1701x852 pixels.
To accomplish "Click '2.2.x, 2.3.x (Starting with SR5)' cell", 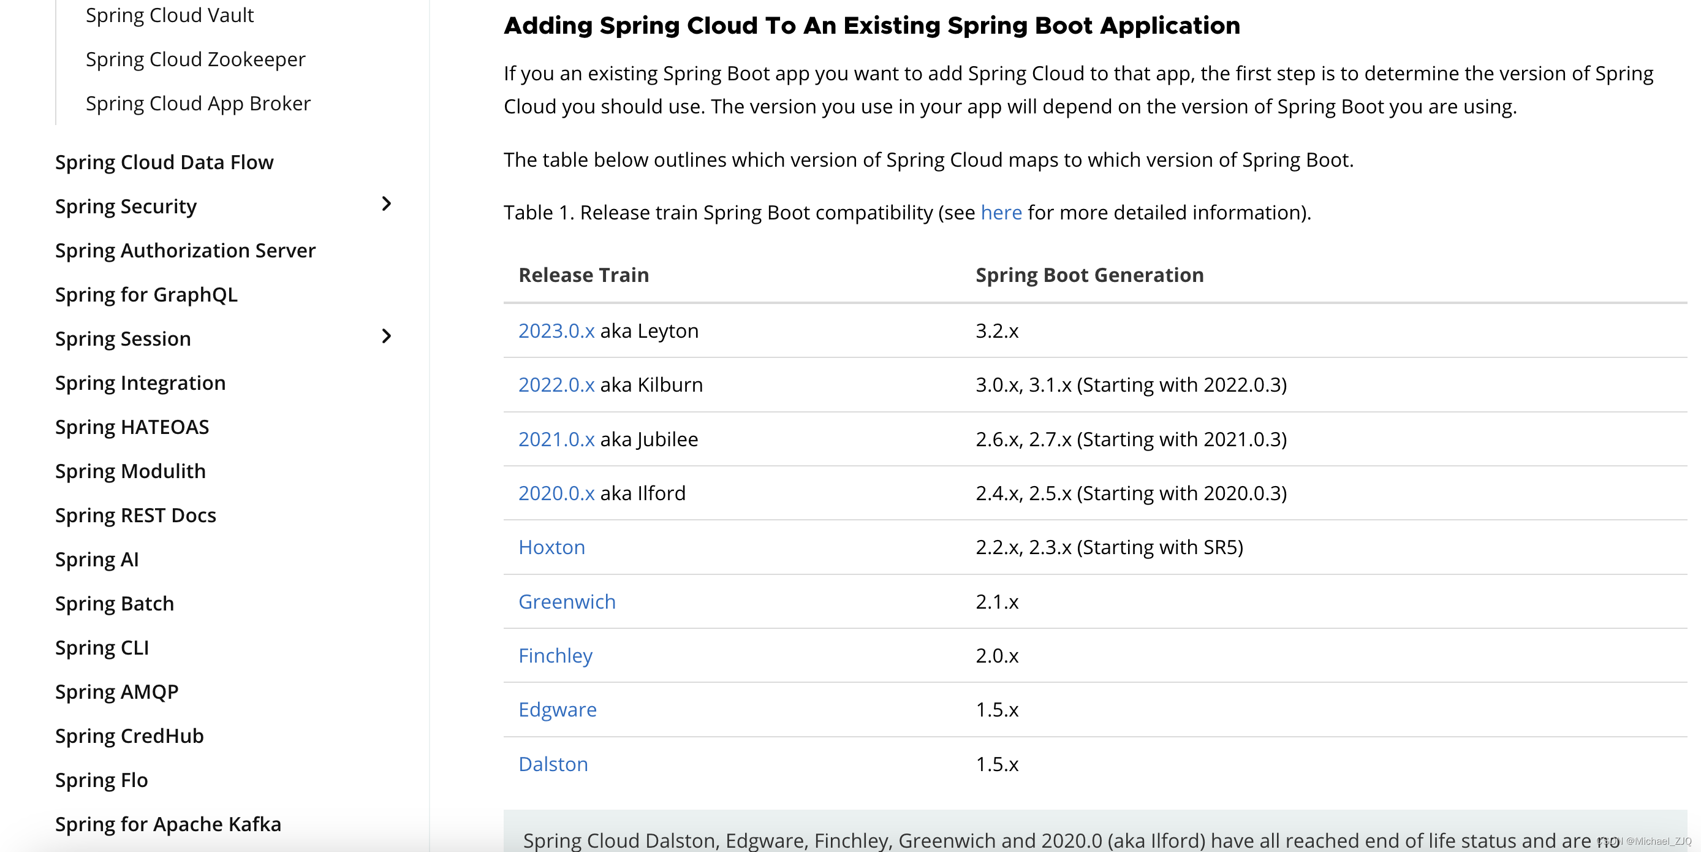I will 1109,547.
